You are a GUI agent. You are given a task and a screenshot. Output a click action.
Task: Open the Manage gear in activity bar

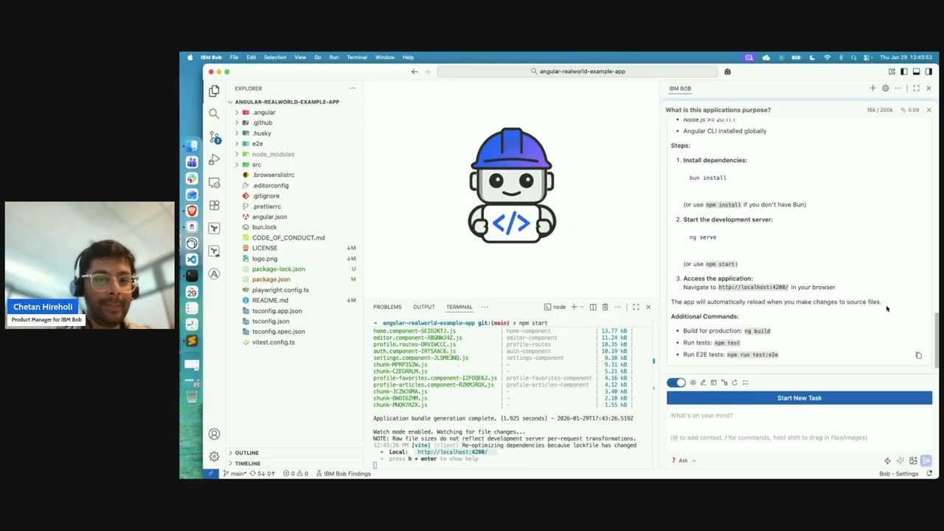tap(214, 457)
